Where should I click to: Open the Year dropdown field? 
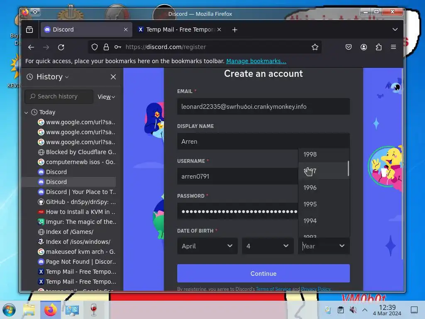click(324, 246)
